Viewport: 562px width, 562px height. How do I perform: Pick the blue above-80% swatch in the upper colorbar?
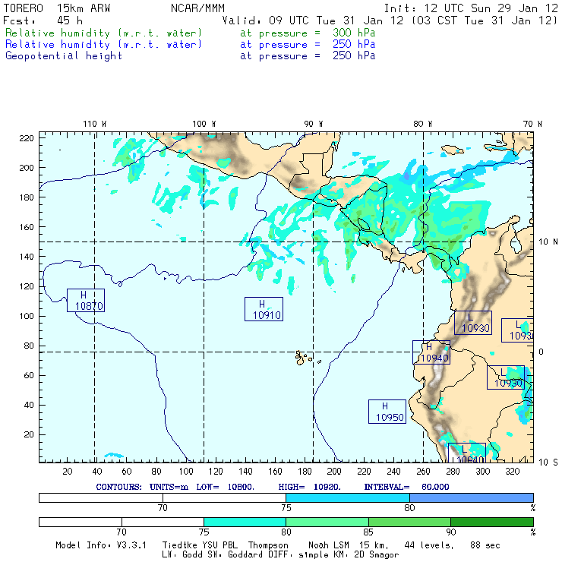[472, 498]
